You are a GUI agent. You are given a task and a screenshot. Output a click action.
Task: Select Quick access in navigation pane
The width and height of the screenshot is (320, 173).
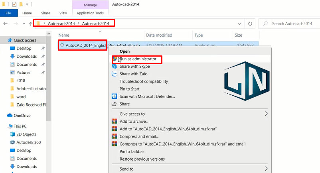25,40
